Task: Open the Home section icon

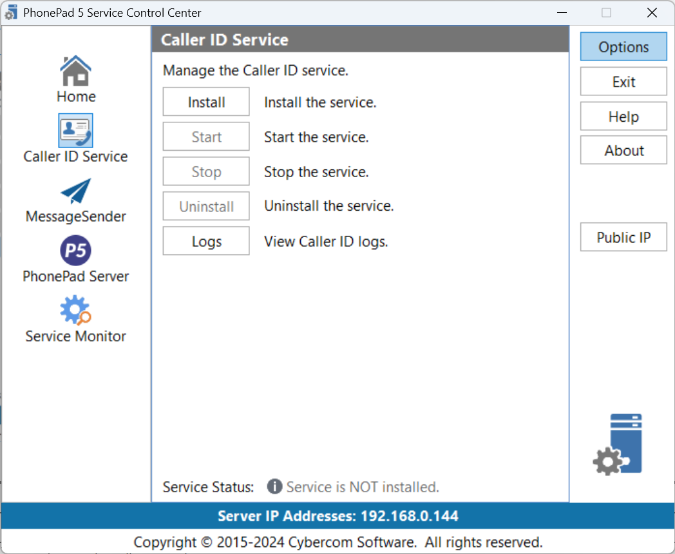Action: tap(76, 71)
